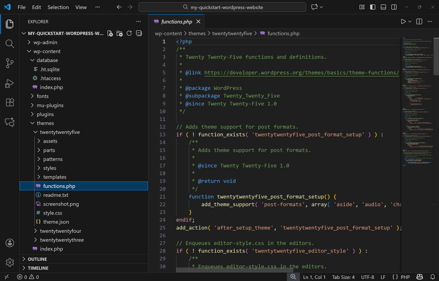The image size is (439, 281).
Task: Toggle the bottom panel visibility
Action: 383,7
